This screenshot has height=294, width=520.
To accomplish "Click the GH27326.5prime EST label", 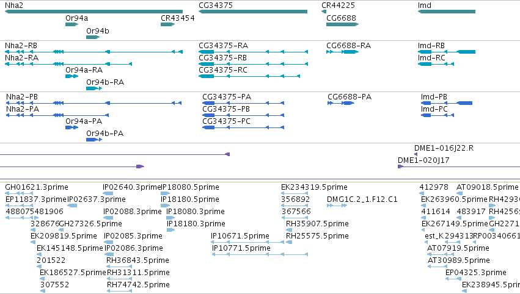I will click(x=90, y=224).
